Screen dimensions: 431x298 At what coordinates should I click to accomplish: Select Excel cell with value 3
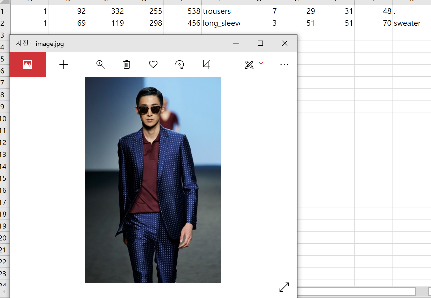tap(259, 23)
